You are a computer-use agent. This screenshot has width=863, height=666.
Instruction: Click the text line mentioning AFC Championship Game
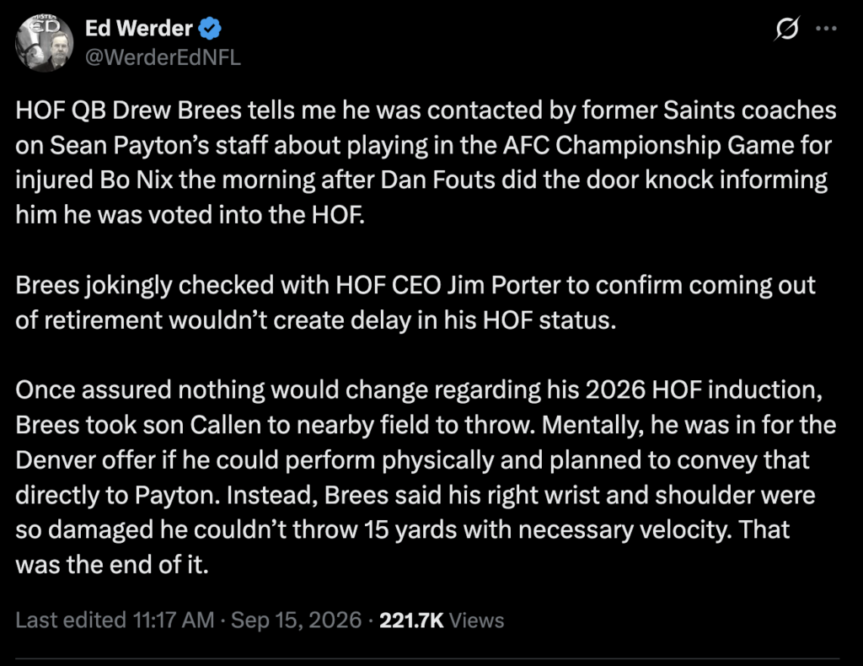pyautogui.click(x=423, y=145)
